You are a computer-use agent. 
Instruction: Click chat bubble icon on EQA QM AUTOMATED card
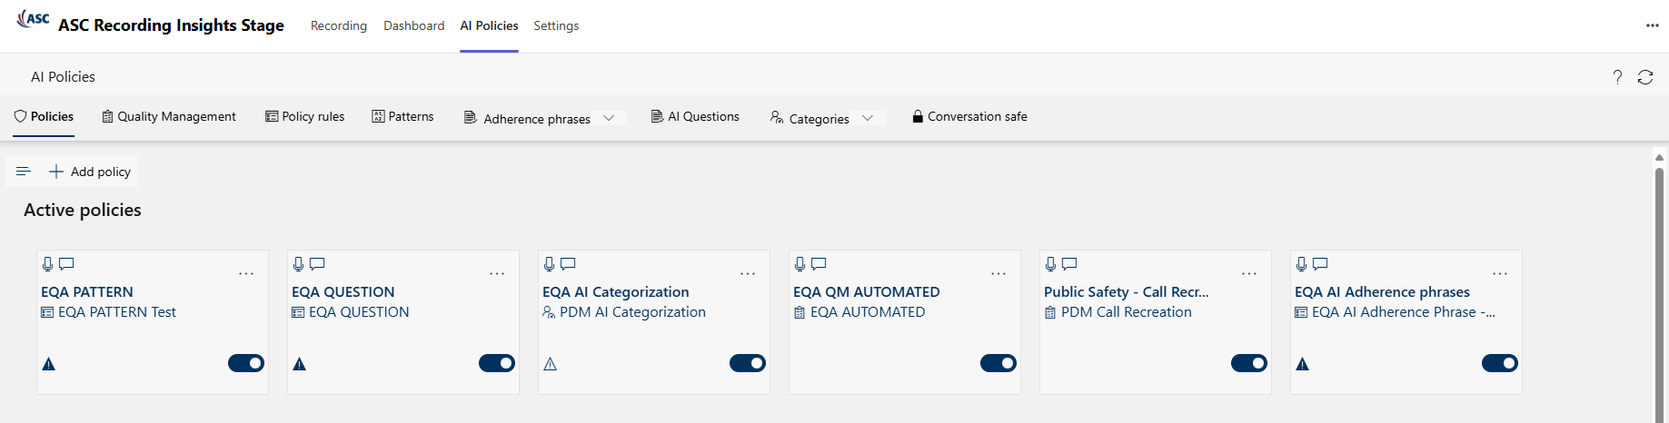[819, 264]
